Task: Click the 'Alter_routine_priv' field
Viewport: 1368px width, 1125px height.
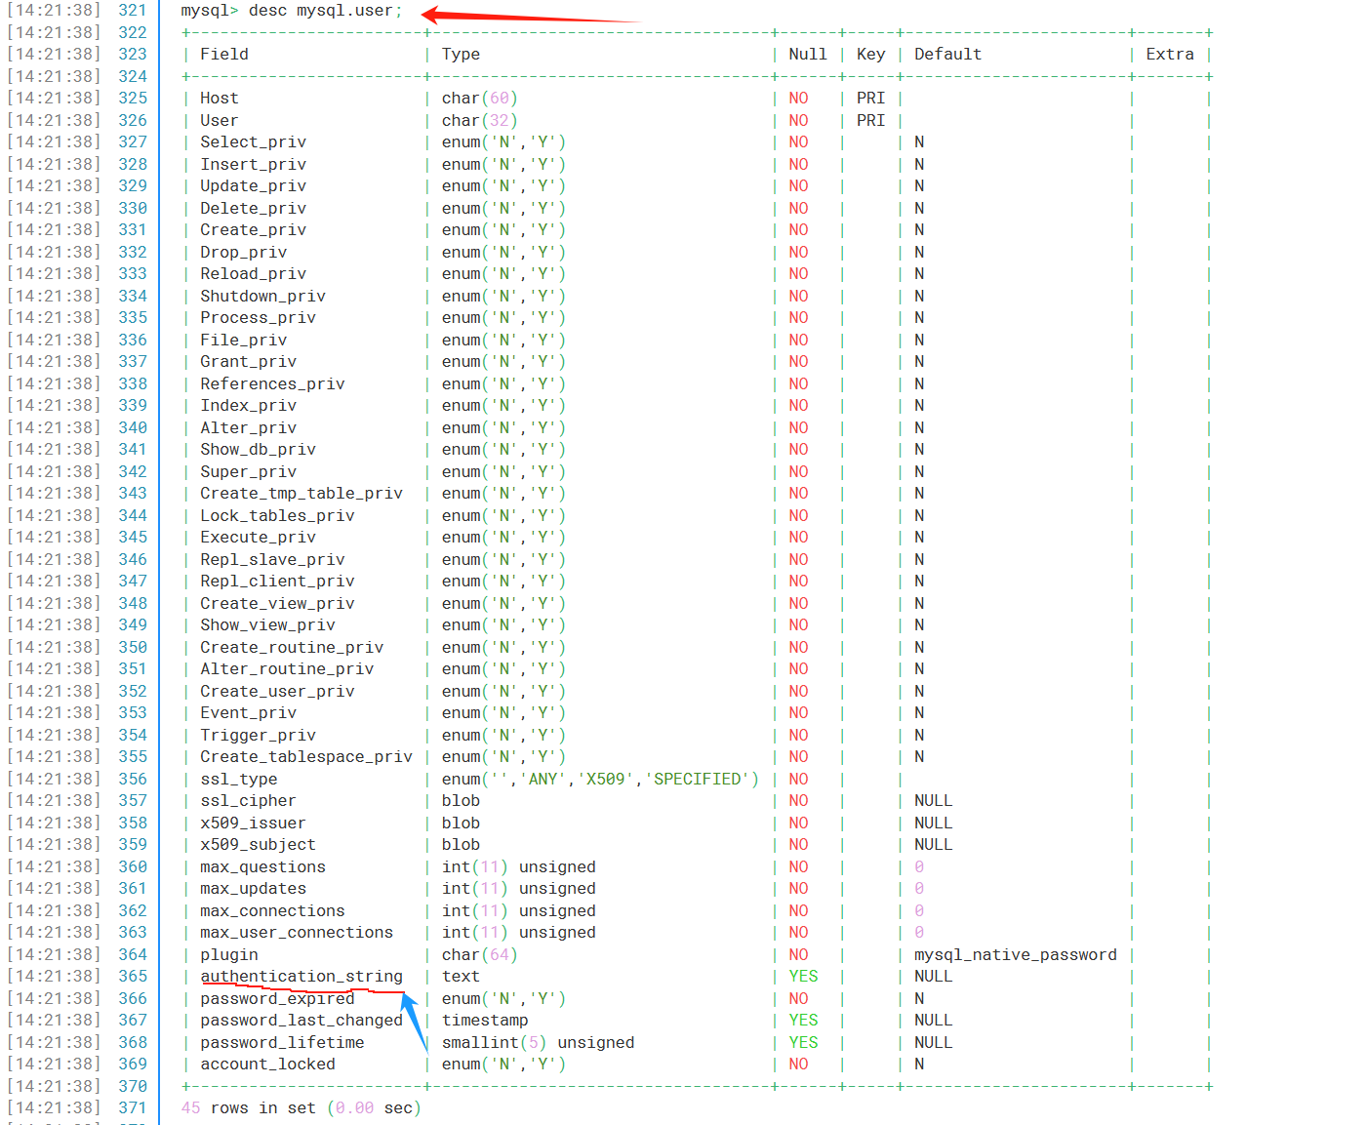Action: [288, 669]
